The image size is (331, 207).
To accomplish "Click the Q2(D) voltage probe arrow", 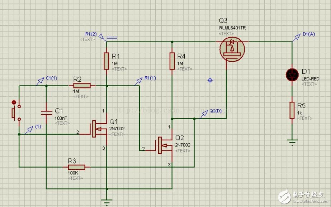I will [x=204, y=115].
